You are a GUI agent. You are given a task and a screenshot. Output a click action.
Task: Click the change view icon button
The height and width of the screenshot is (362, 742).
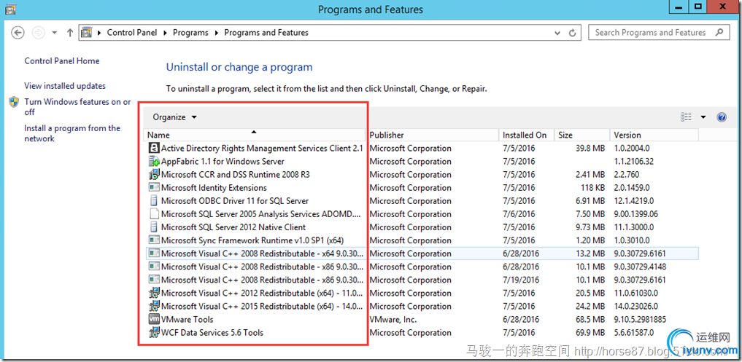click(x=686, y=117)
